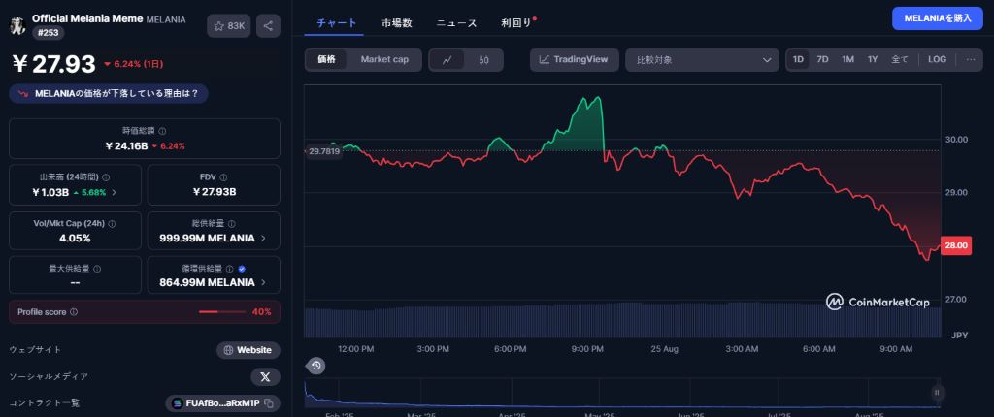Viewport: 994px width, 417px height.
Task: Open TradingView chart mode
Action: 575,59
